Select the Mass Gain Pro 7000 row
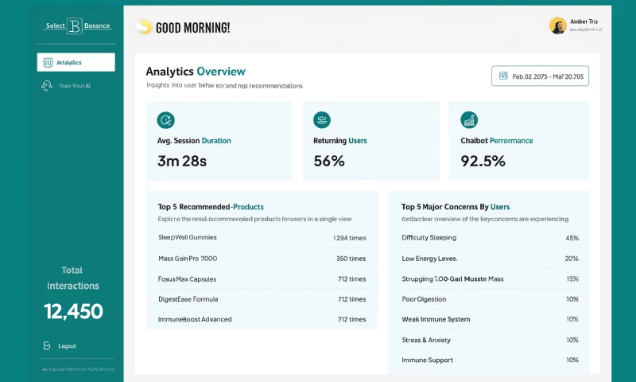 point(262,259)
